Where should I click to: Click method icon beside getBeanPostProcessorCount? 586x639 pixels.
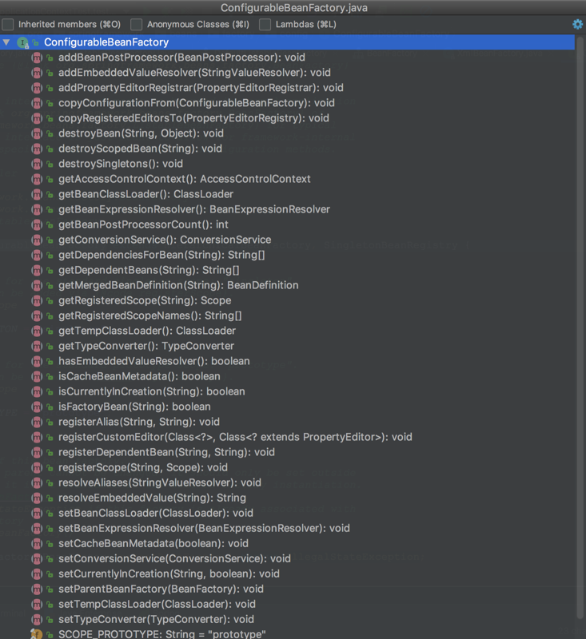tap(37, 224)
